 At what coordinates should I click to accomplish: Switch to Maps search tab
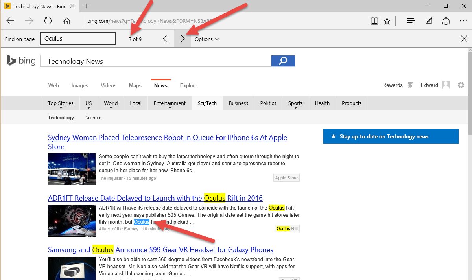(135, 85)
